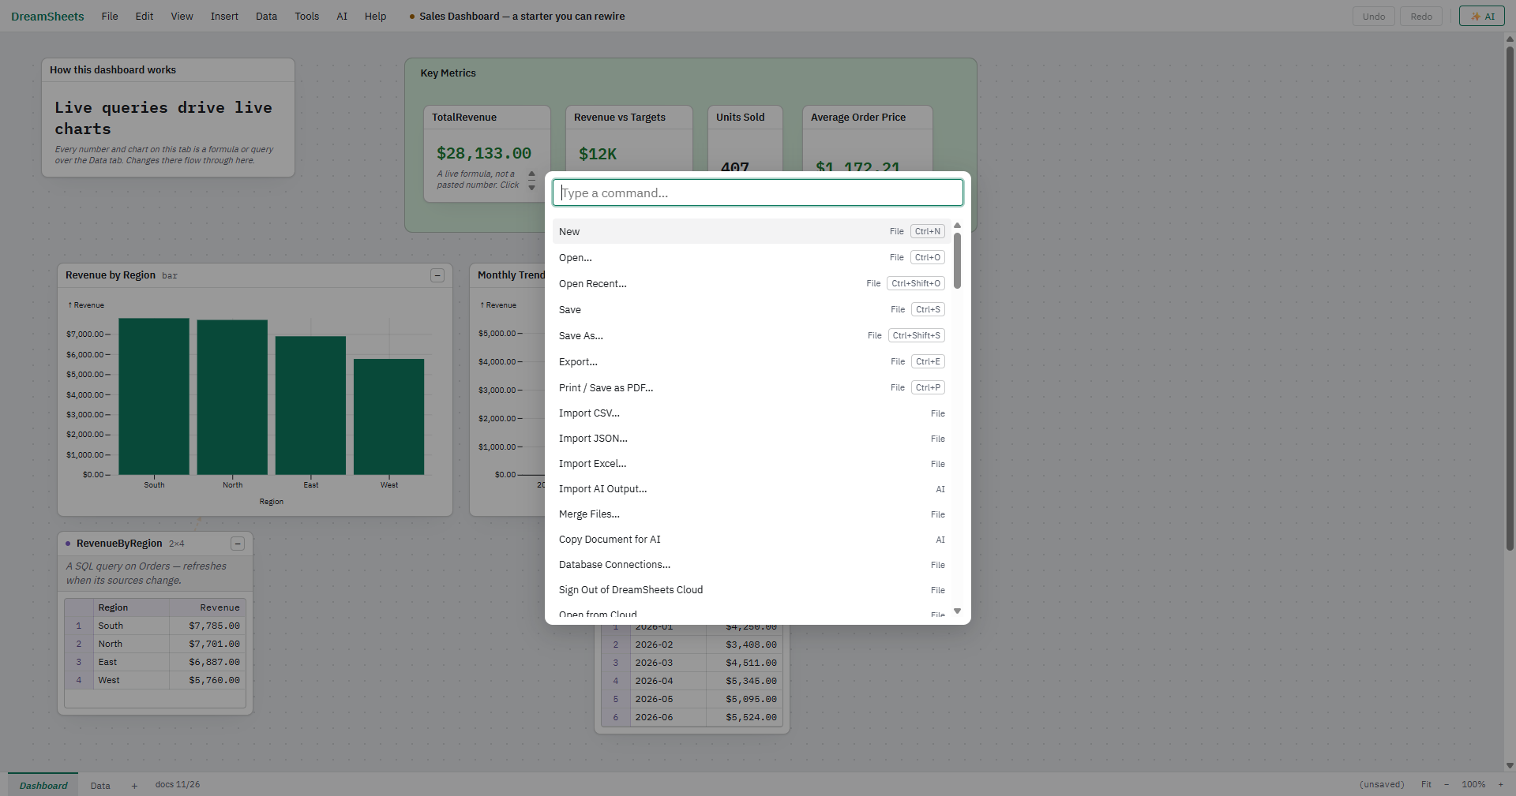1516x796 pixels.
Task: Select the Export... command
Action: point(752,361)
